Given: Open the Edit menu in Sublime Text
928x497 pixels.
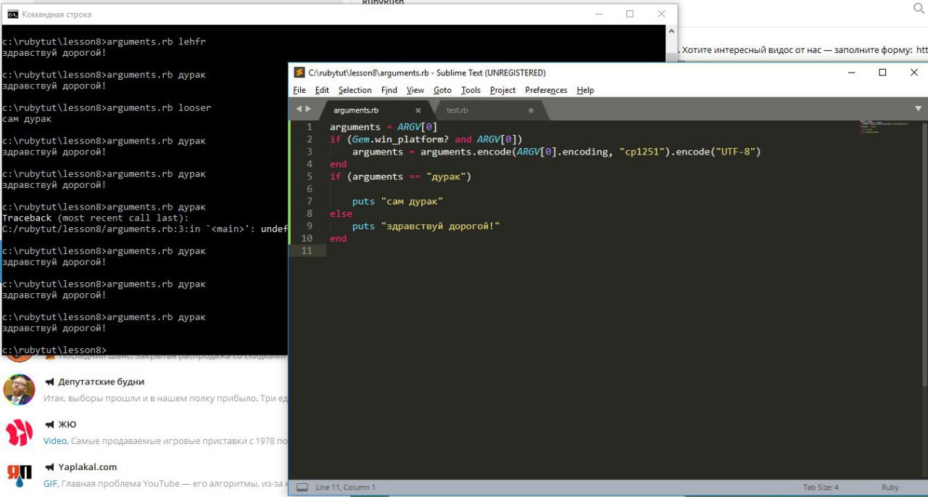Looking at the screenshot, I should [x=322, y=90].
